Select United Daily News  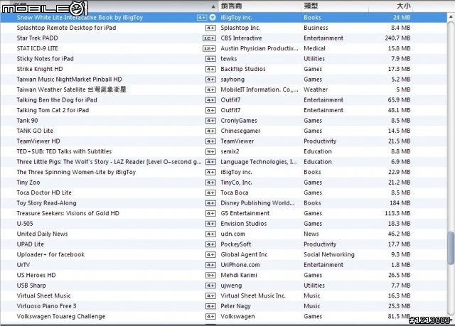[x=42, y=234]
